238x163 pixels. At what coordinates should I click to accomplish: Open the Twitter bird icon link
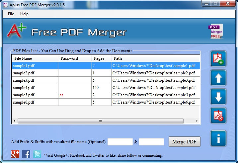click(37, 154)
